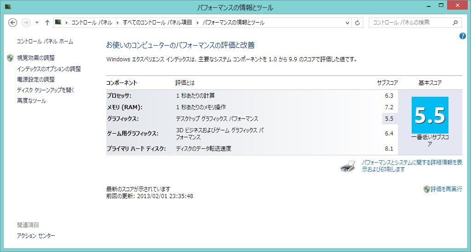The height and width of the screenshot is (252, 471).
Task: Select the メモリ (RAM): component label
Action: [125, 107]
